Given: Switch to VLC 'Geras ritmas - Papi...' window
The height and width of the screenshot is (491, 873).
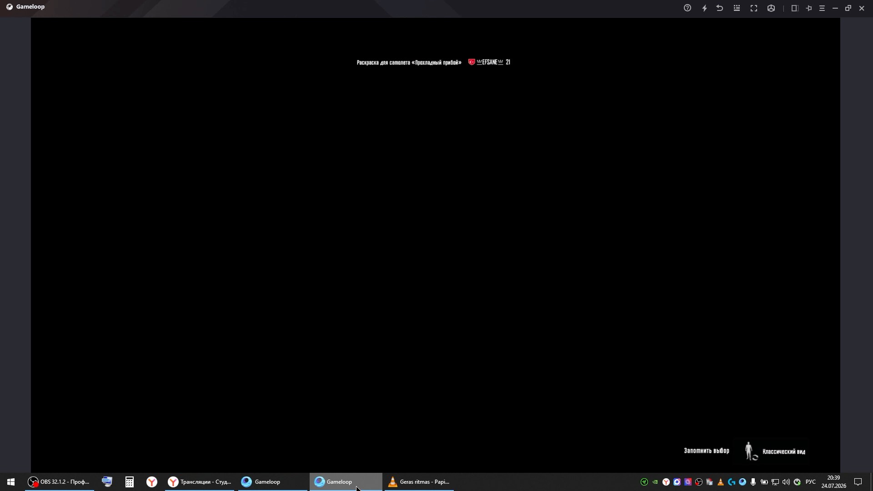Looking at the screenshot, I should tap(419, 482).
